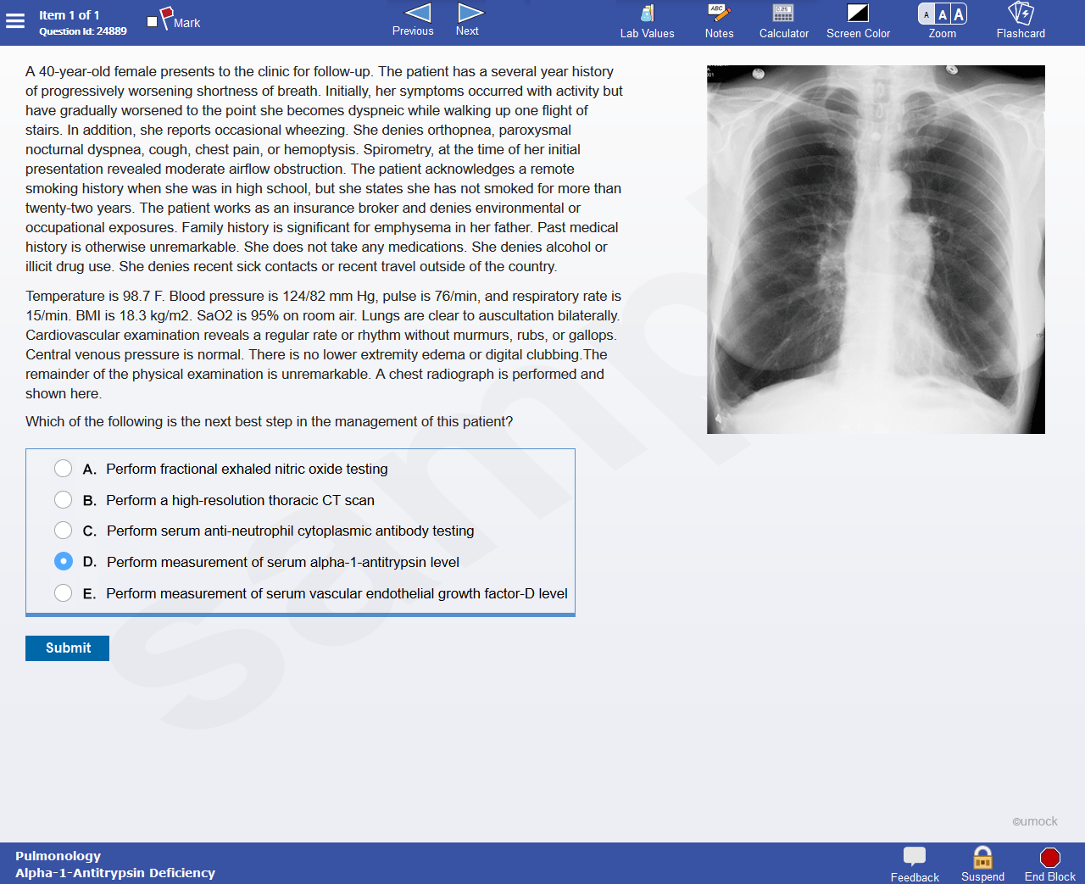Set smallest Zoom text size
The height and width of the screenshot is (884, 1085).
click(x=926, y=14)
